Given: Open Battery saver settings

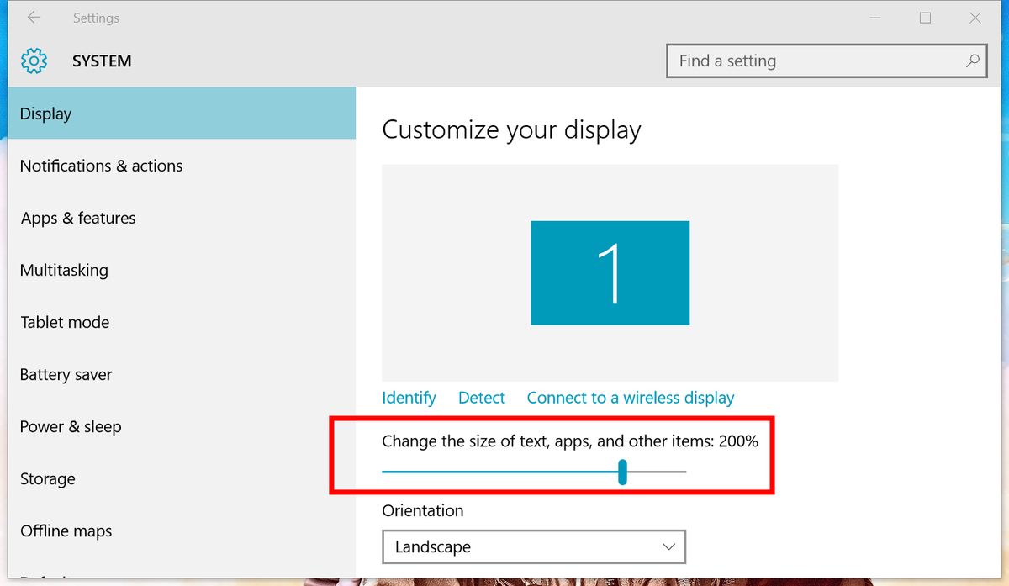Looking at the screenshot, I should tap(66, 374).
